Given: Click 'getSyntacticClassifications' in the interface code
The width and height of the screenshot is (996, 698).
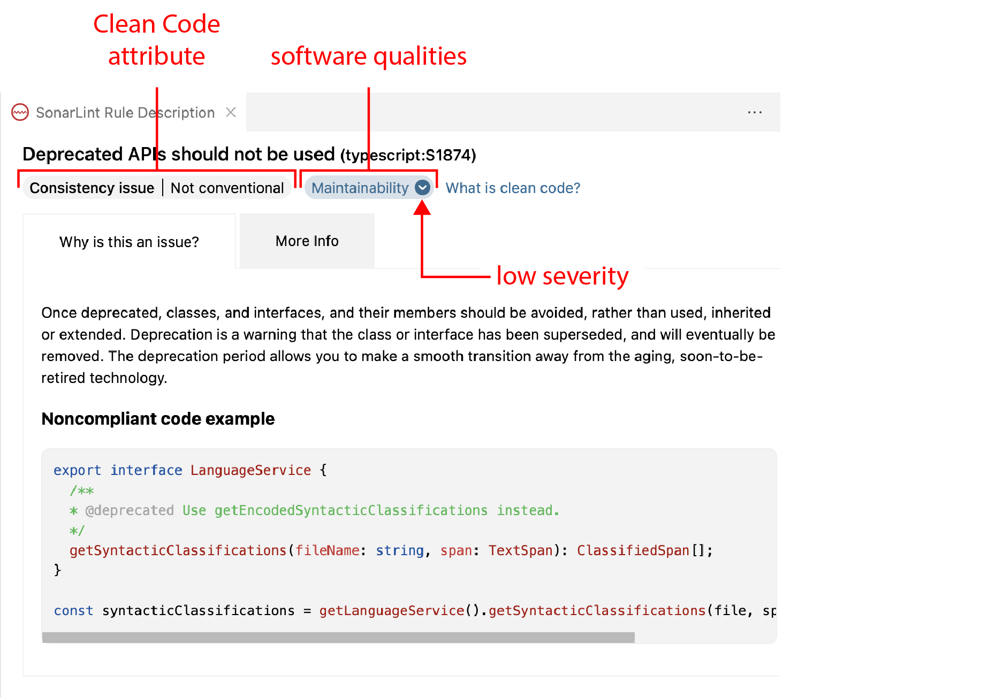Looking at the screenshot, I should 178,550.
